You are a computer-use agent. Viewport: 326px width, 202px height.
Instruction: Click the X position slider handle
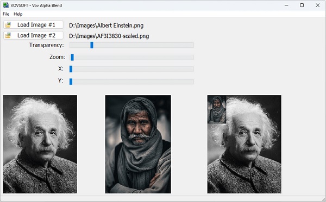[x=71, y=69]
